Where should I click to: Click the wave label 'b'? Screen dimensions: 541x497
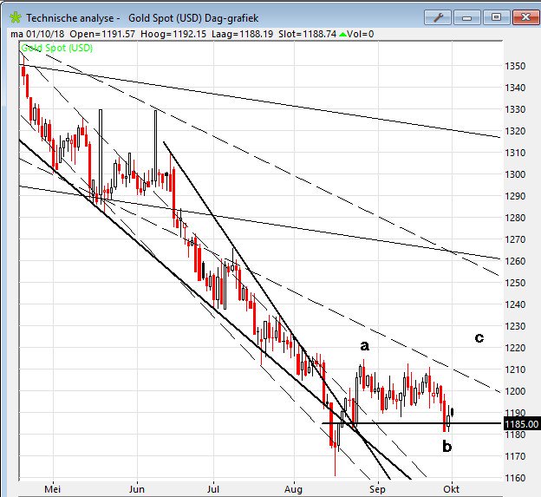coord(446,446)
